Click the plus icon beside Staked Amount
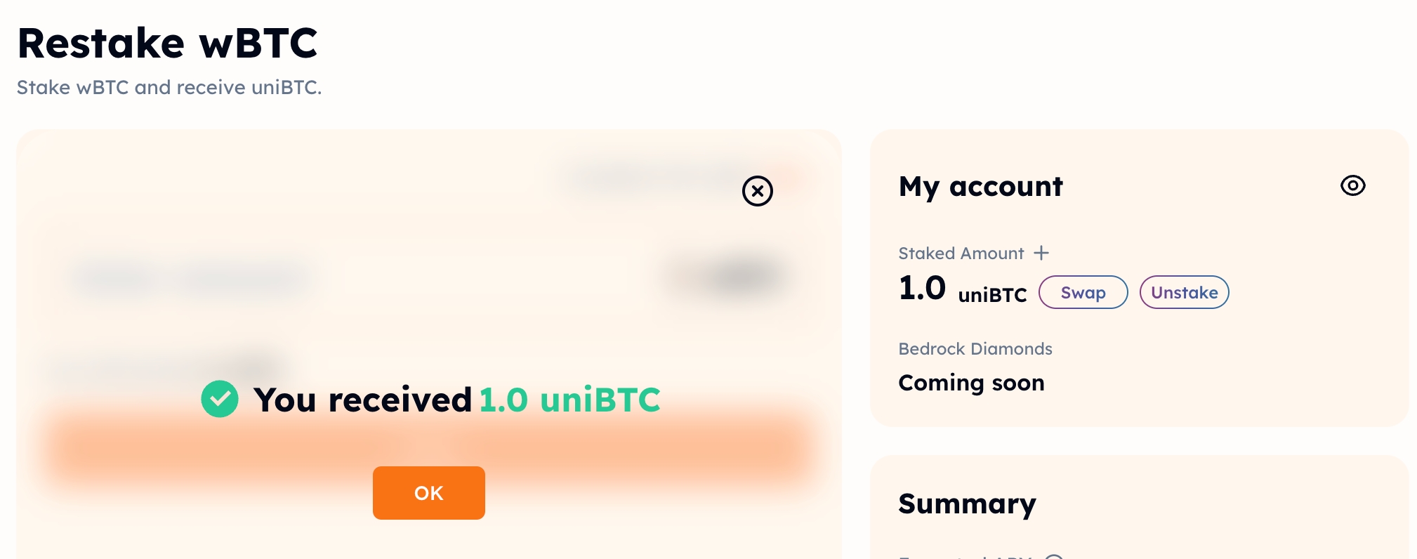Screen dimensions: 1417x559 [x=1041, y=253]
